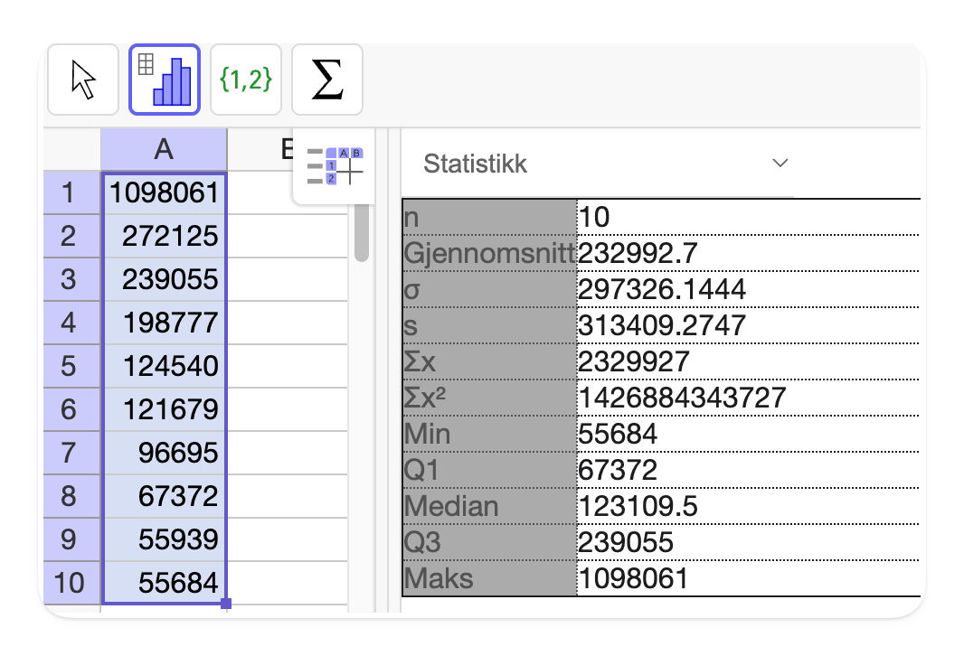
Task: Select the Move arrow tool
Action: pos(82,80)
